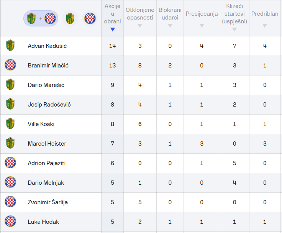Open the Dario Melnjak player link
282x233 pixels.
pos(46,183)
